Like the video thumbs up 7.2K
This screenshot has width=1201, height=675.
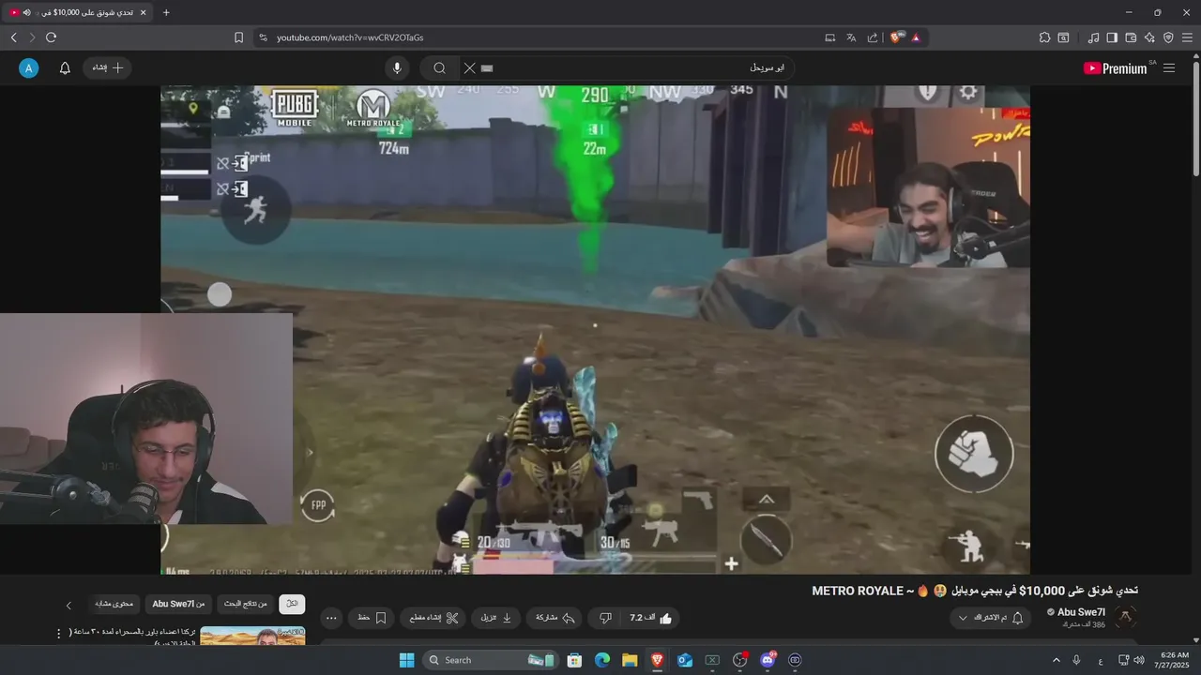(651, 618)
